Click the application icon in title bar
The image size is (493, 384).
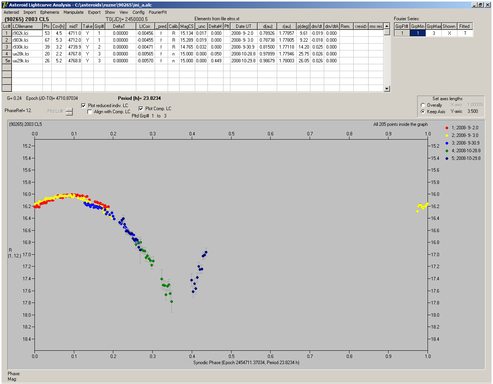[5, 5]
